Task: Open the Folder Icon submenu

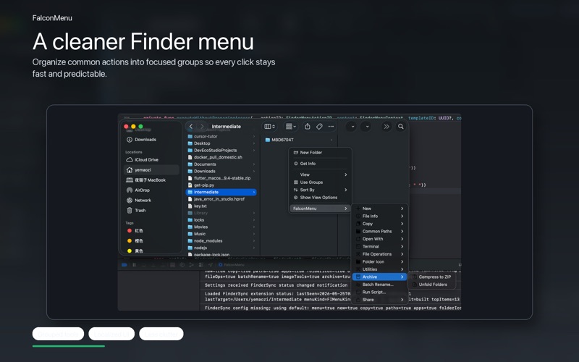Action: tap(379, 261)
